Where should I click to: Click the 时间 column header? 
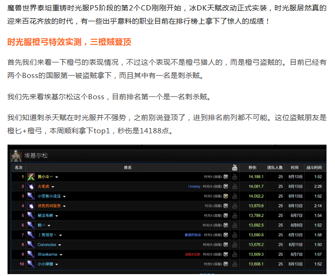click(294, 167)
